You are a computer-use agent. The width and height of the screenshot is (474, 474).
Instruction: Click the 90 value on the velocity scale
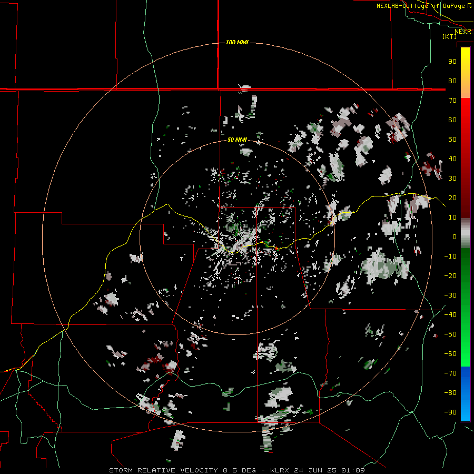(x=452, y=62)
